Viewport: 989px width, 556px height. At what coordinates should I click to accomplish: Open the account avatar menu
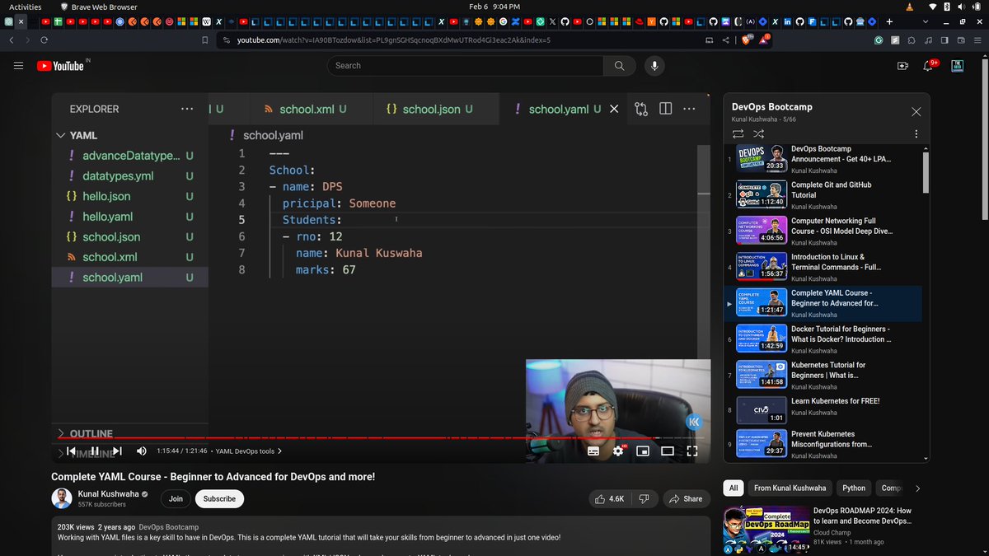click(x=957, y=66)
